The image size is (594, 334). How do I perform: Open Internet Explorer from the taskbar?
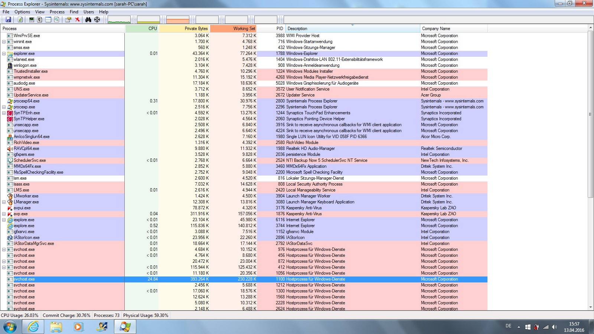(x=33, y=327)
